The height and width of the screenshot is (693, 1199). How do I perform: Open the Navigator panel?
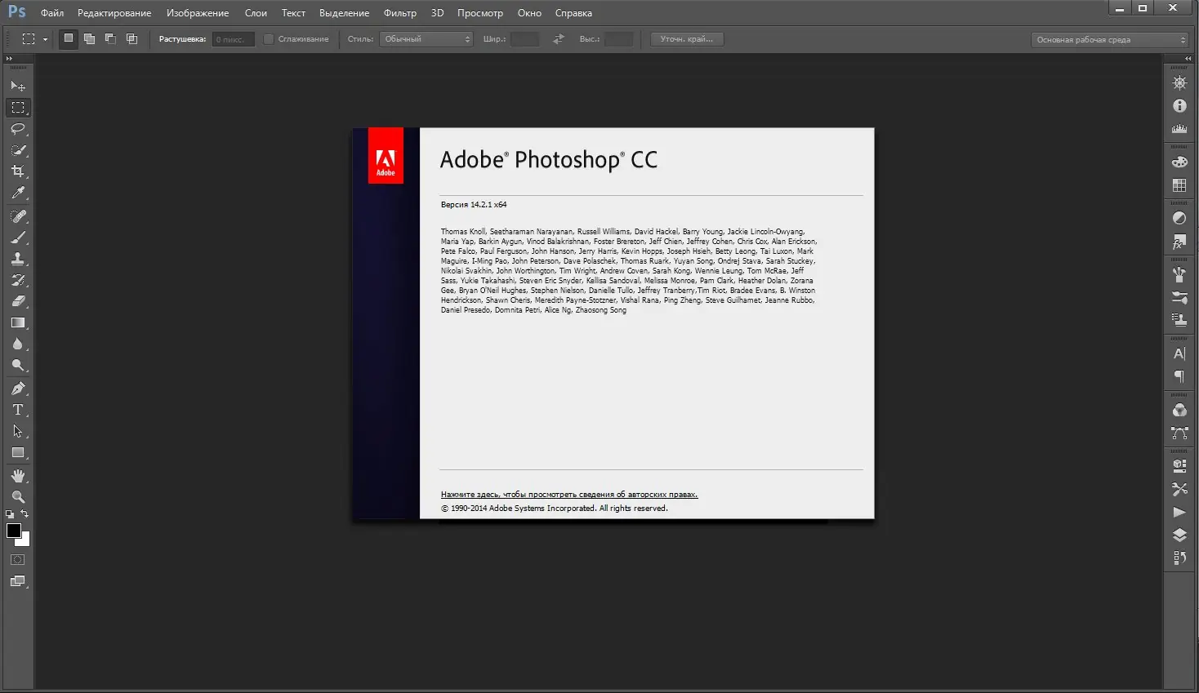point(1179,82)
